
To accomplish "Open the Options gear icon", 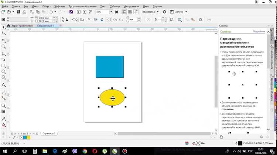I will click(165, 12).
